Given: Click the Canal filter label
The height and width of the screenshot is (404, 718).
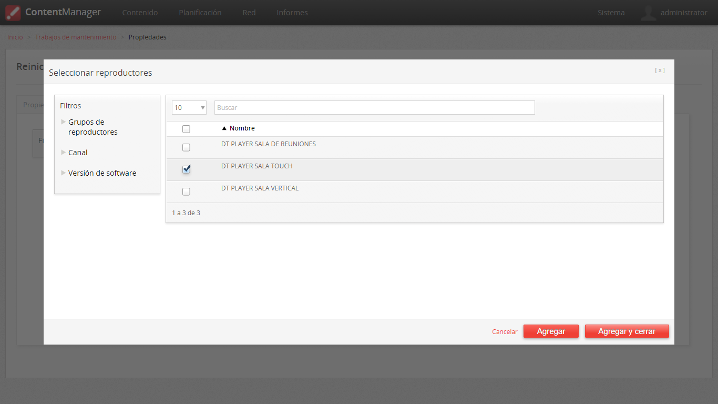Looking at the screenshot, I should [x=78, y=153].
